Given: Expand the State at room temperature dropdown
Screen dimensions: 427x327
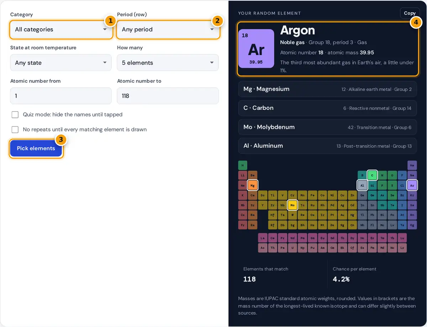Looking at the screenshot, I should (61, 63).
